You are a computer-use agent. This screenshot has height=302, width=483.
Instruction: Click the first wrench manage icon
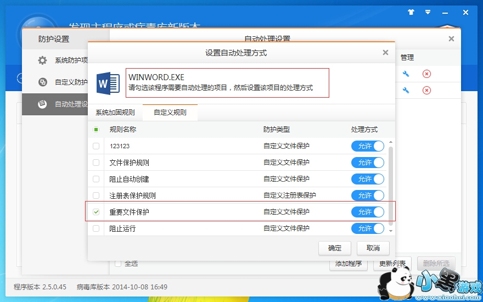(406, 74)
